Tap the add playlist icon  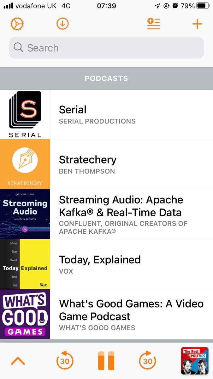point(154,24)
